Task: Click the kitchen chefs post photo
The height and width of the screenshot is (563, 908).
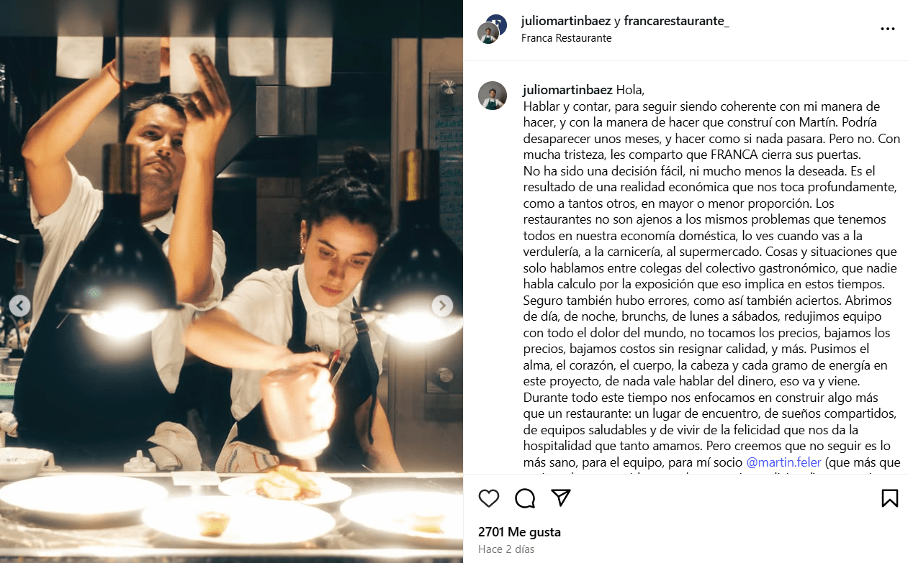Action: [231, 281]
